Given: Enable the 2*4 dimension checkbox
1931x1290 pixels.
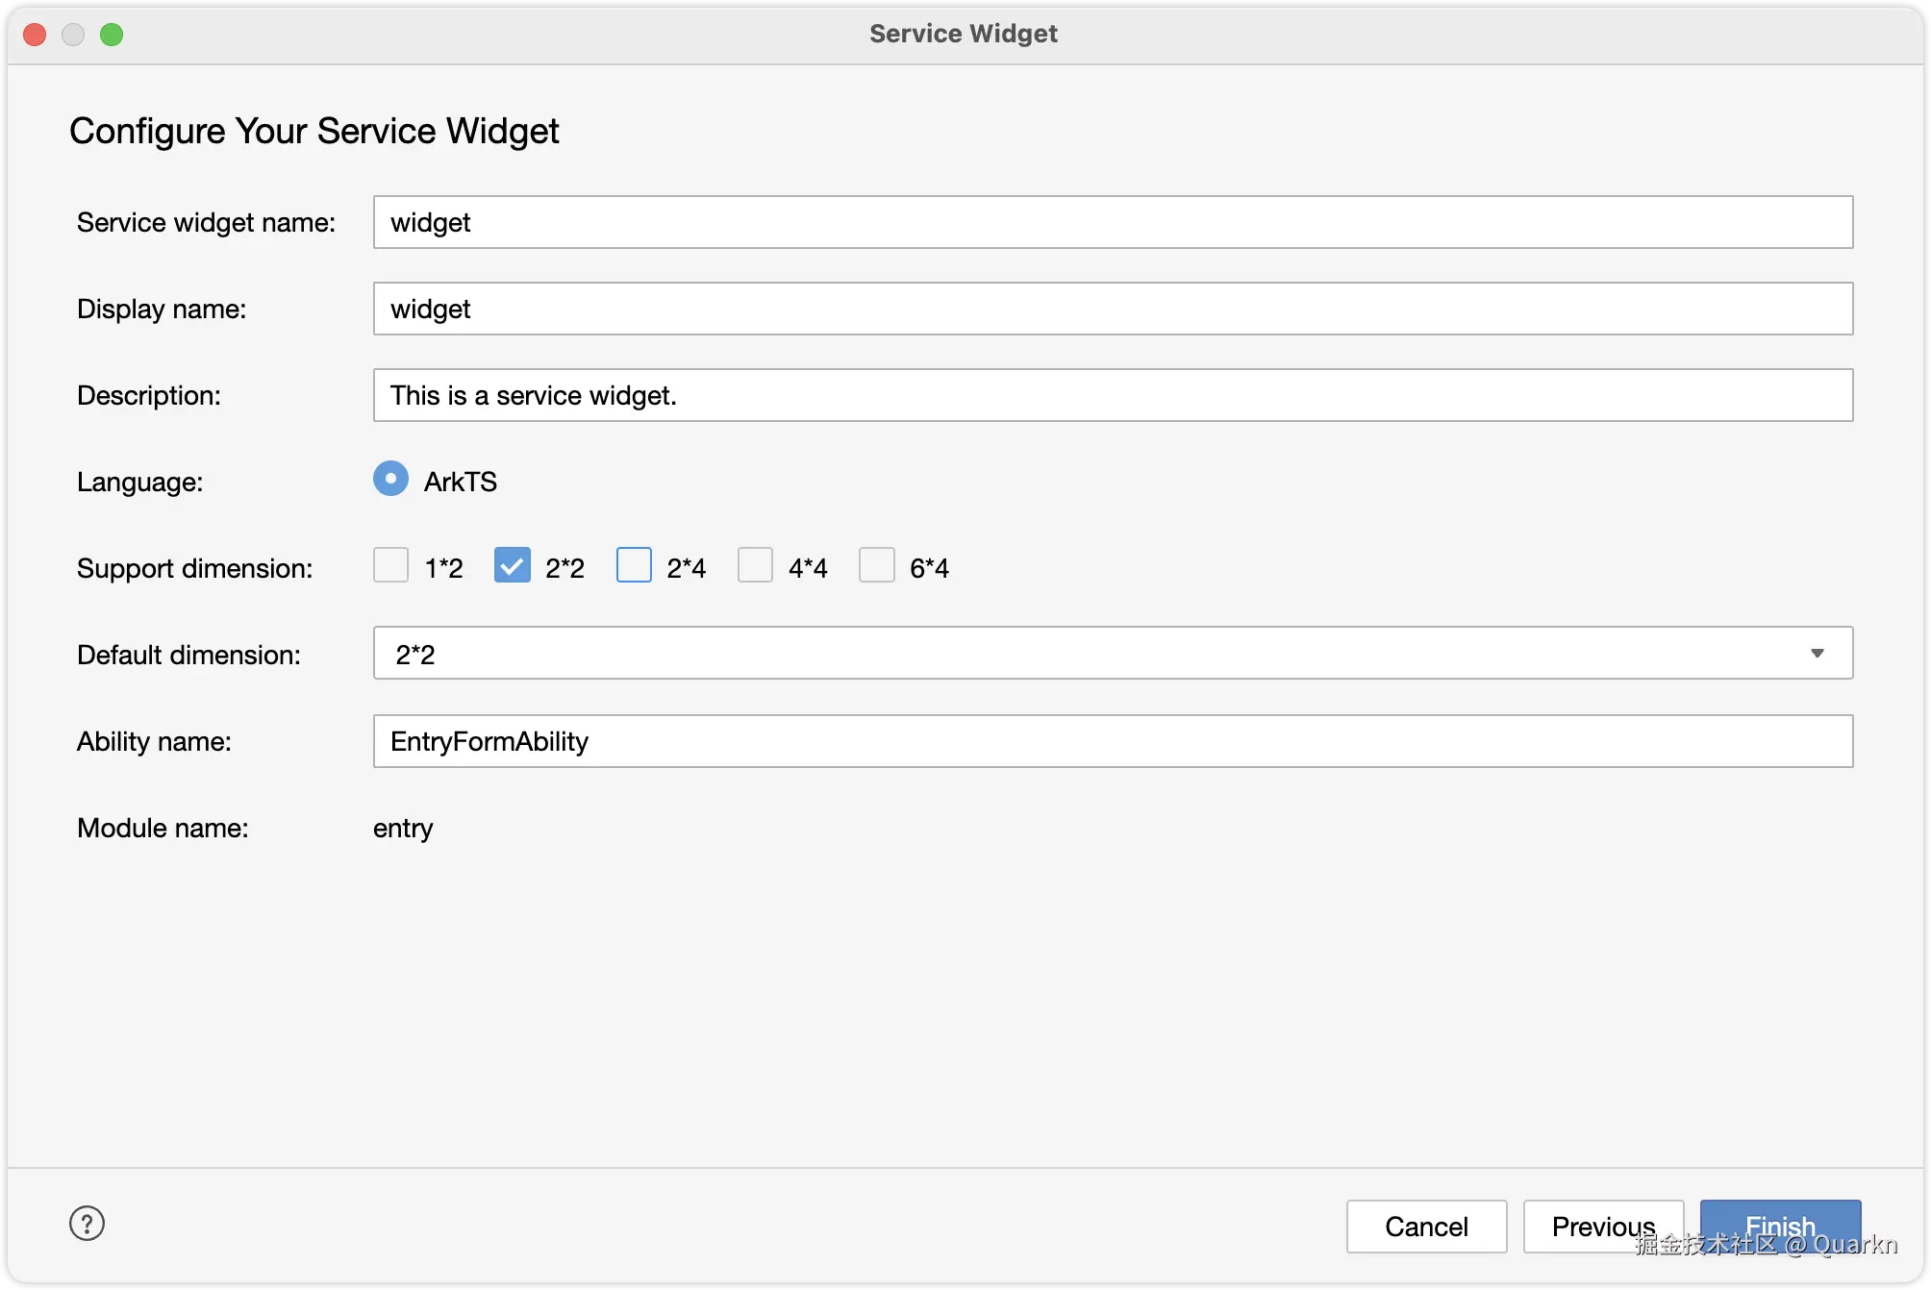Looking at the screenshot, I should [x=634, y=565].
